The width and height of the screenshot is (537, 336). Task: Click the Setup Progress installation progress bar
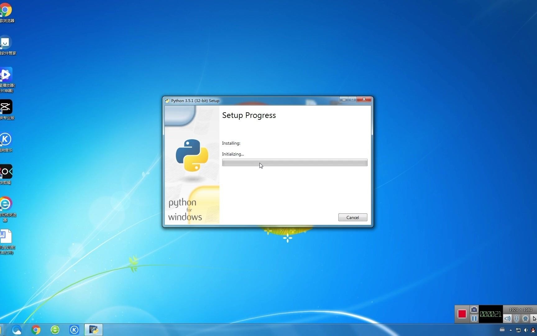point(295,162)
